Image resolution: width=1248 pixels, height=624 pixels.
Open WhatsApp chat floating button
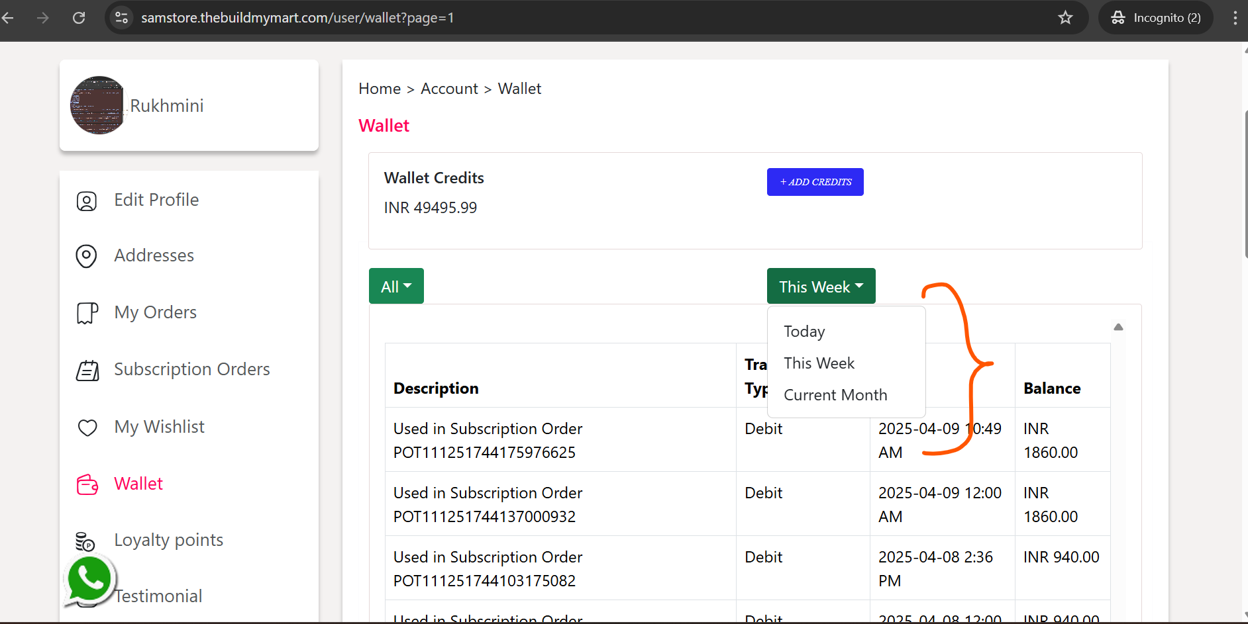pos(90,580)
